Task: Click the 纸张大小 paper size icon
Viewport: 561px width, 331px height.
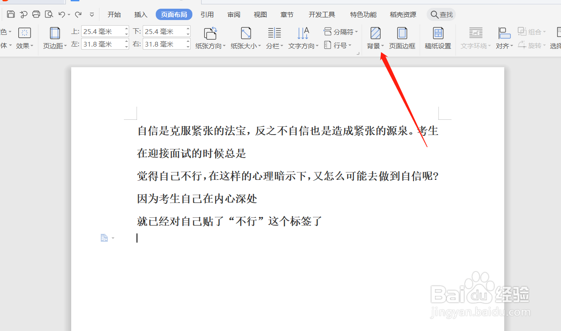Action: [x=246, y=33]
